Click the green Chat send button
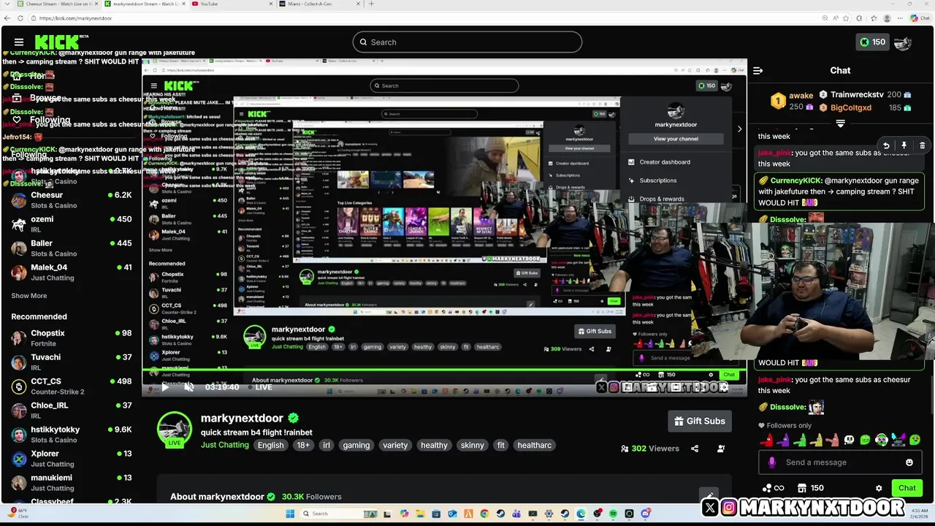 tap(907, 488)
